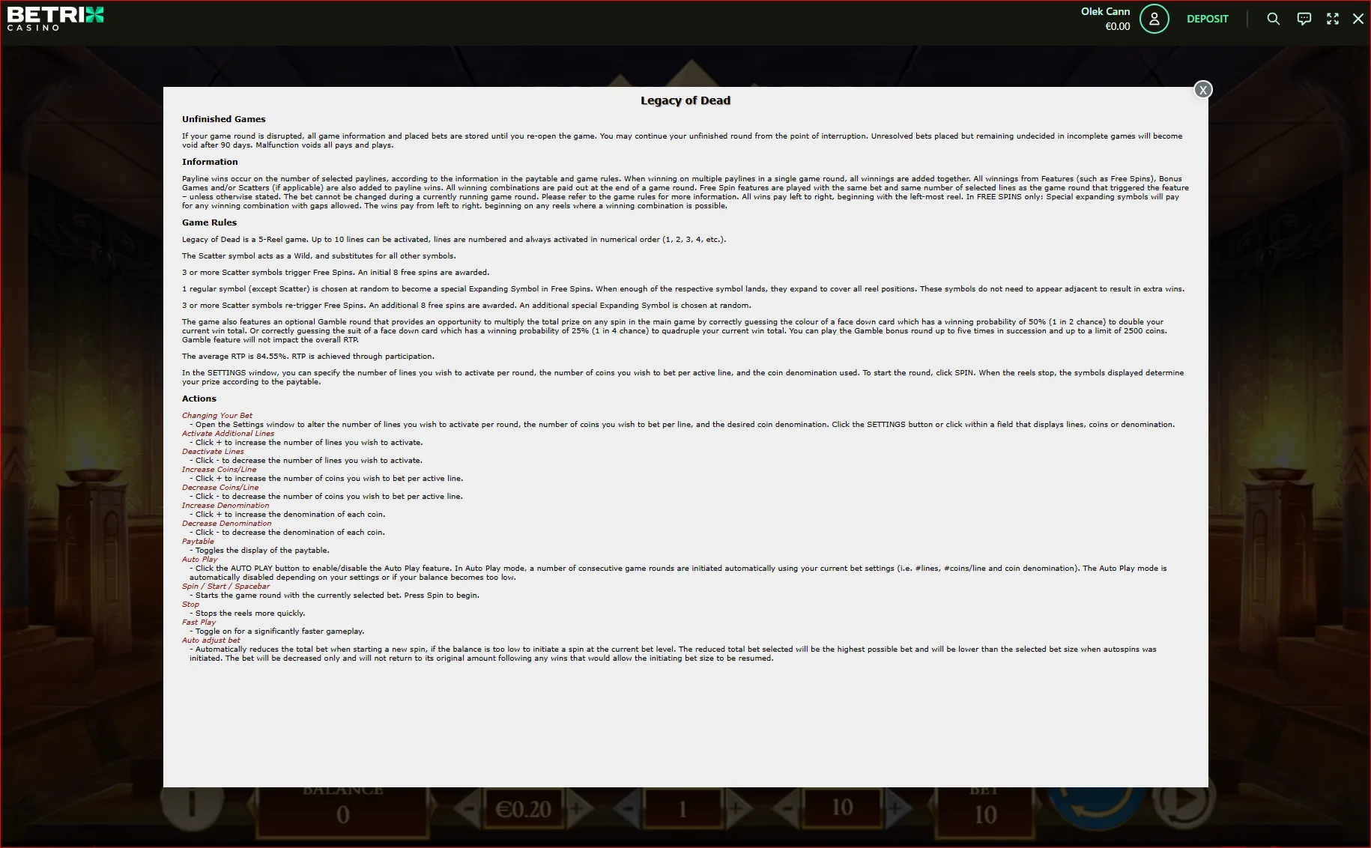Image resolution: width=1371 pixels, height=848 pixels.
Task: Open the live chat icon
Action: (x=1304, y=19)
